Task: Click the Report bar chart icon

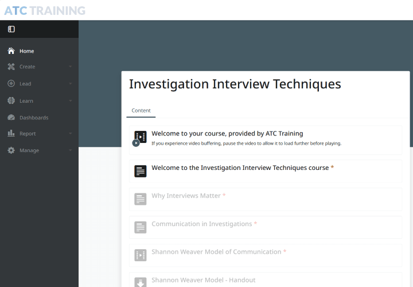Action: coord(11,134)
